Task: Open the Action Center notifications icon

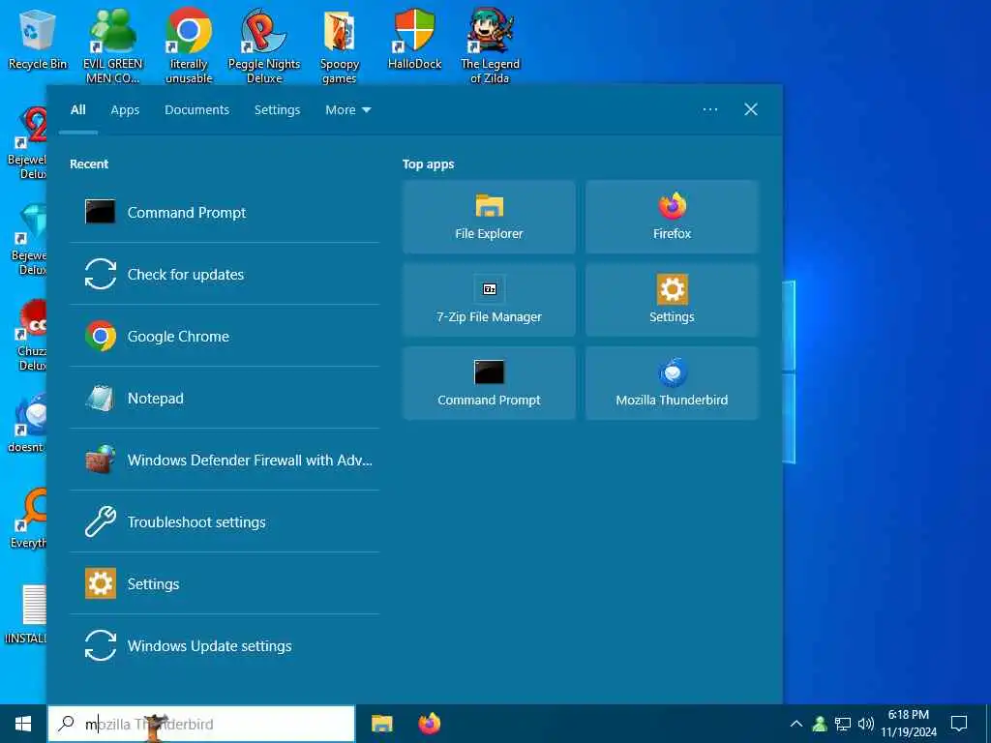Action: coord(959,724)
